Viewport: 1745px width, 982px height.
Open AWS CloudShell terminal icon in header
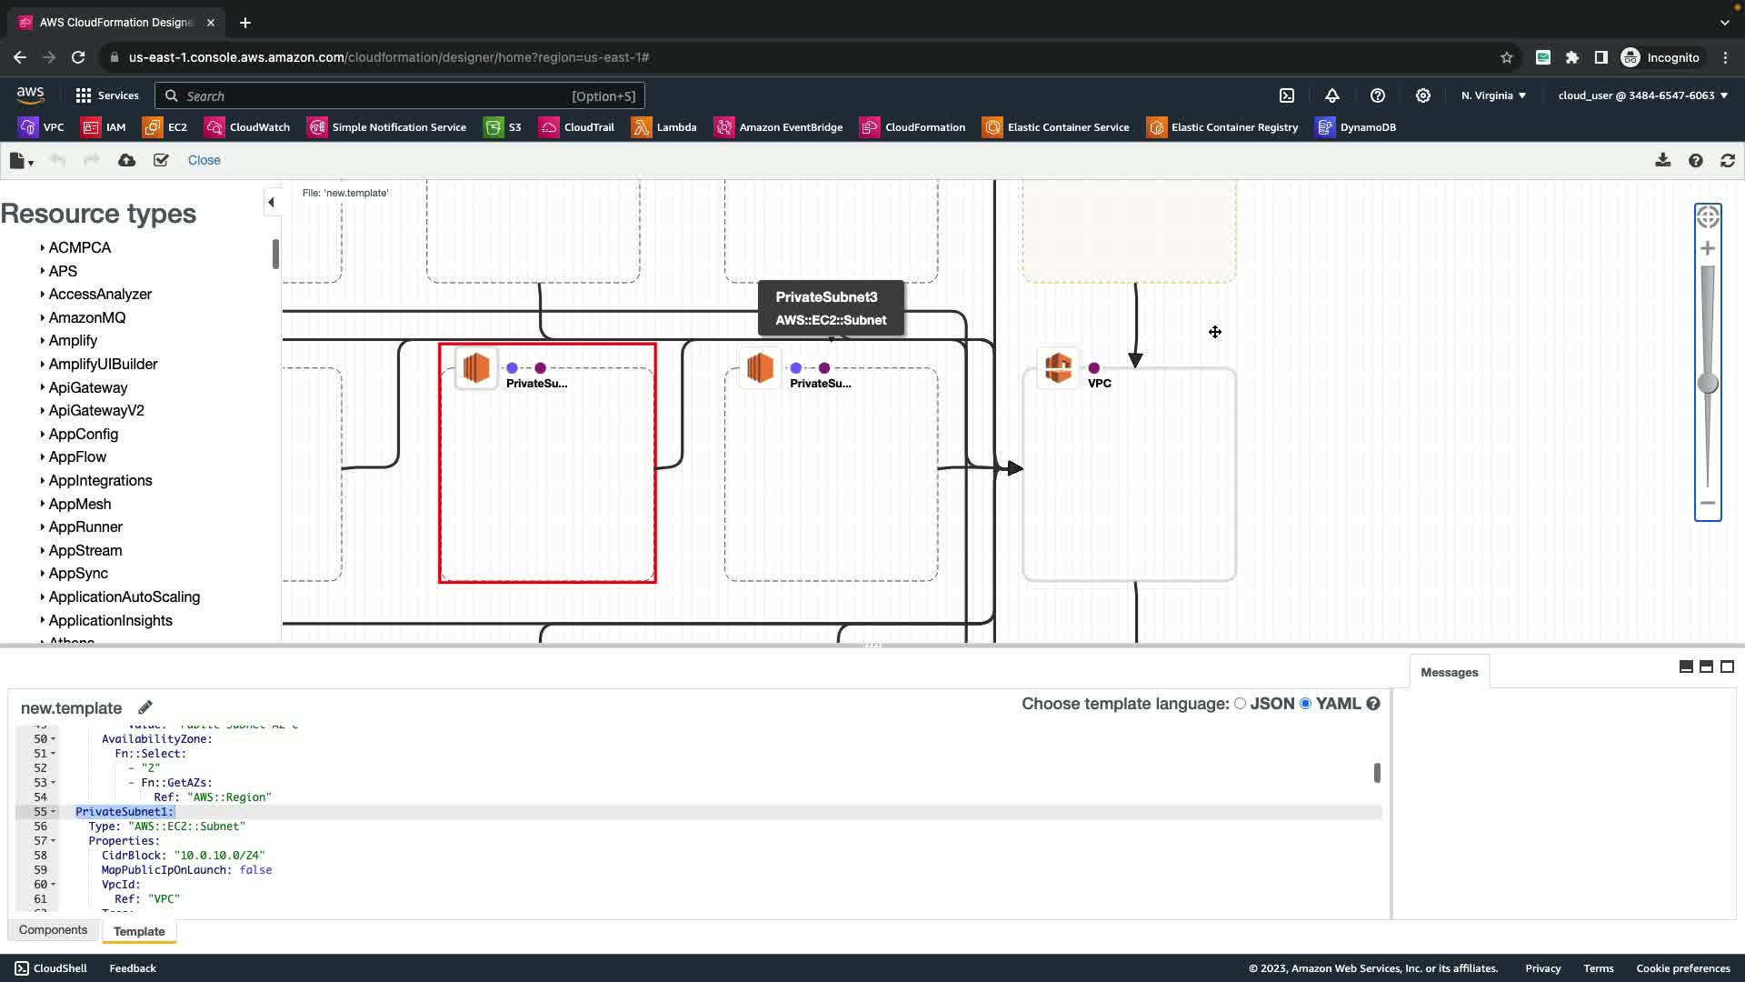(x=1287, y=95)
